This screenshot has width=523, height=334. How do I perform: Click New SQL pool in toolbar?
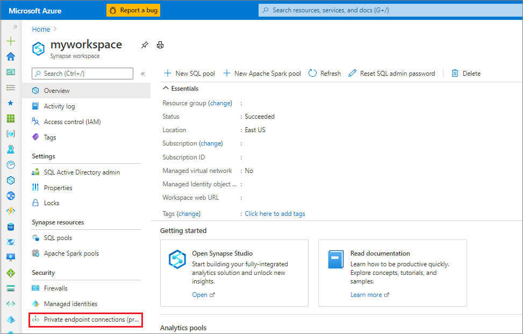coord(189,74)
